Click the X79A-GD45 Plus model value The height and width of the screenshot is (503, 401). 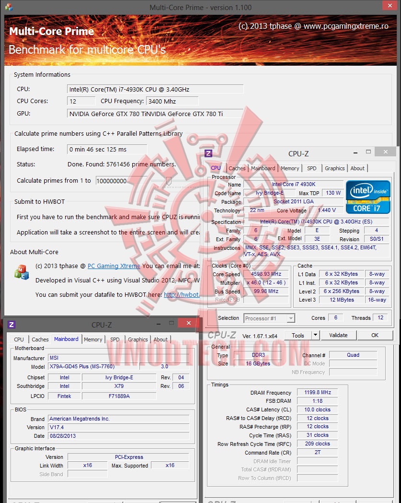click(93, 366)
